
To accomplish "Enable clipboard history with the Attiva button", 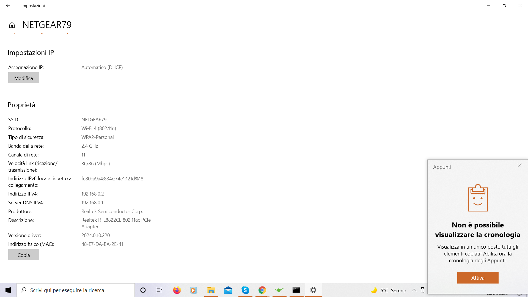I will click(x=478, y=278).
